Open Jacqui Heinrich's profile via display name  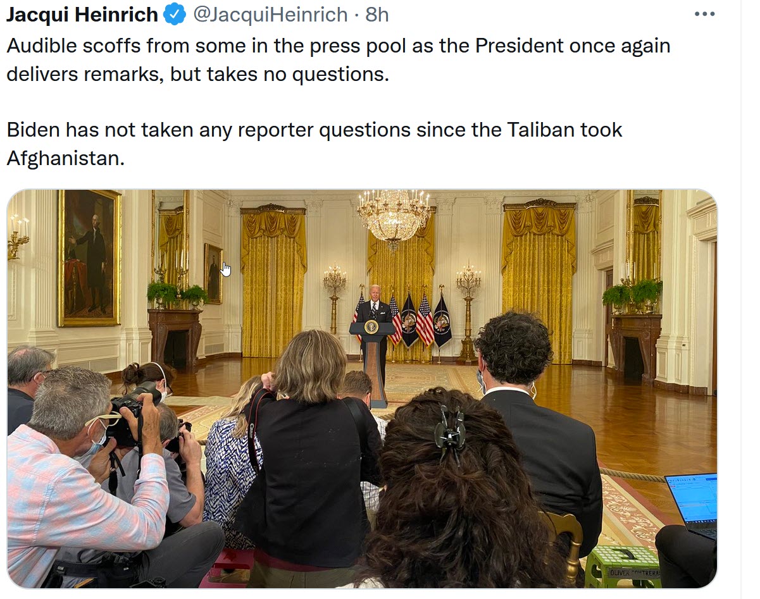click(x=82, y=15)
